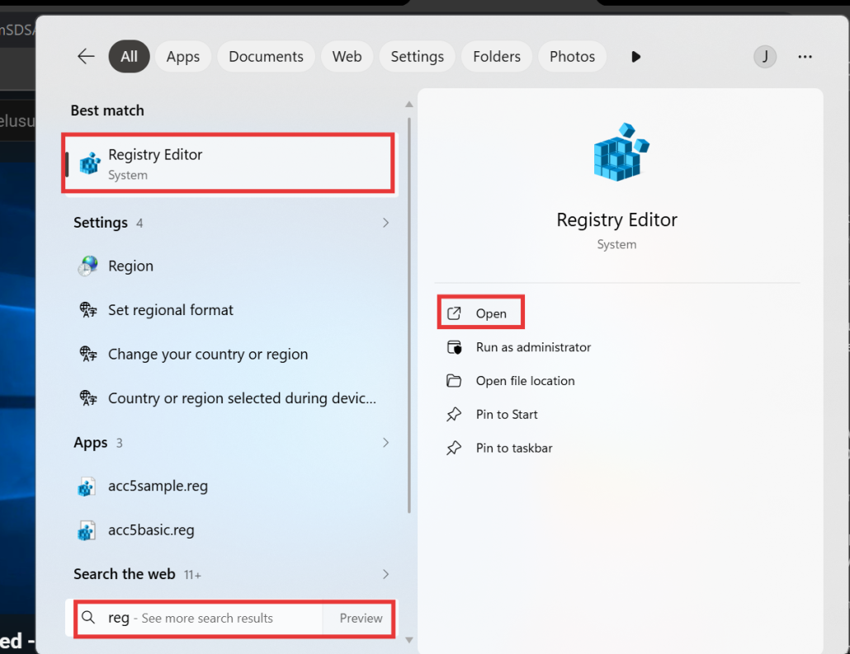This screenshot has height=654, width=850.
Task: Click the Settings section heading
Action: click(x=101, y=223)
